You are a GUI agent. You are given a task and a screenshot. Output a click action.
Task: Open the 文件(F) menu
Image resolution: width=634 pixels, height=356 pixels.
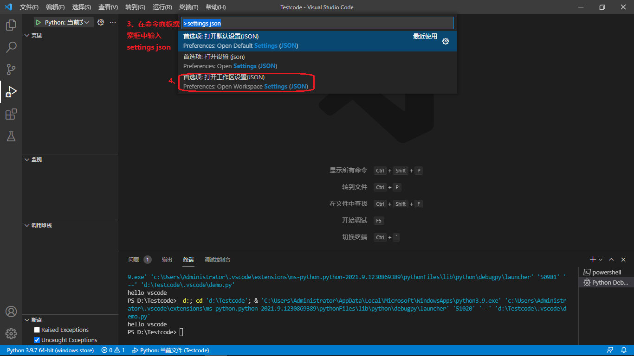click(x=29, y=7)
